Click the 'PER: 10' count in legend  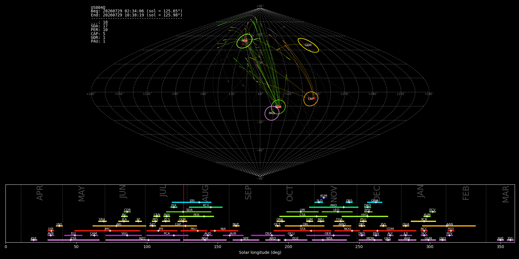[99, 30]
